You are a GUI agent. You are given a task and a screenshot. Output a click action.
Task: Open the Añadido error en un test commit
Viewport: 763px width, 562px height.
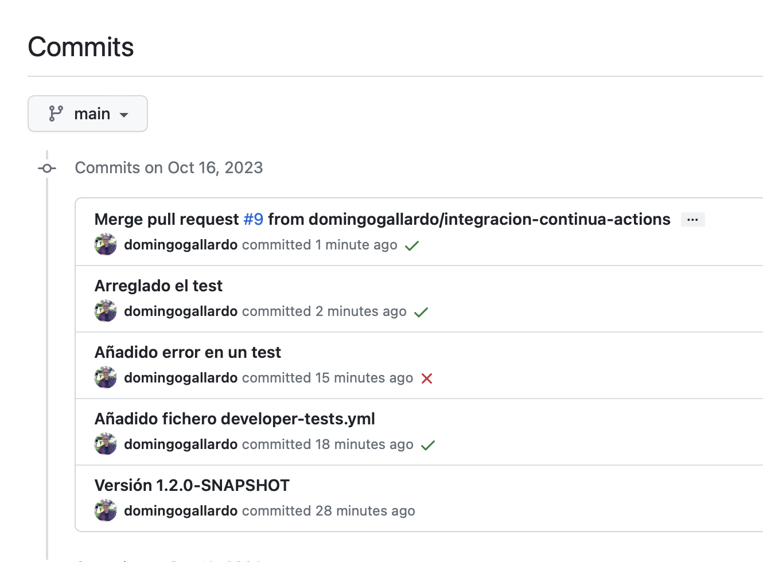point(188,352)
